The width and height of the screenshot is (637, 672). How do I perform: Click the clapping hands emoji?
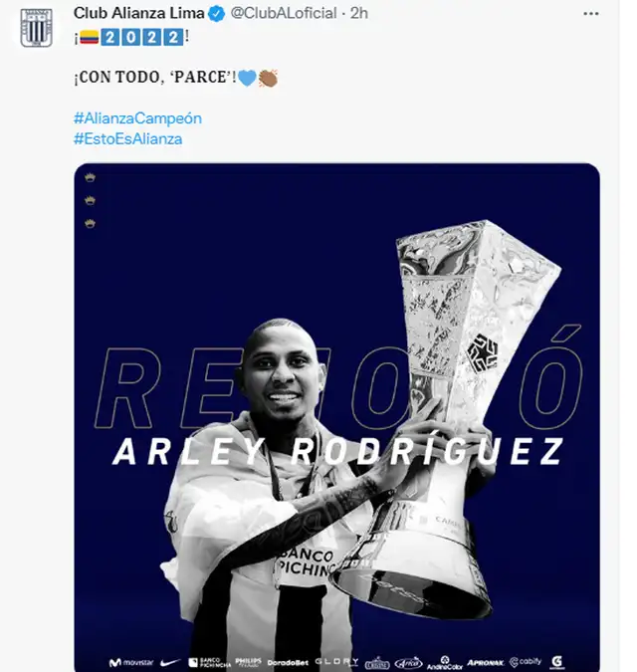point(268,78)
